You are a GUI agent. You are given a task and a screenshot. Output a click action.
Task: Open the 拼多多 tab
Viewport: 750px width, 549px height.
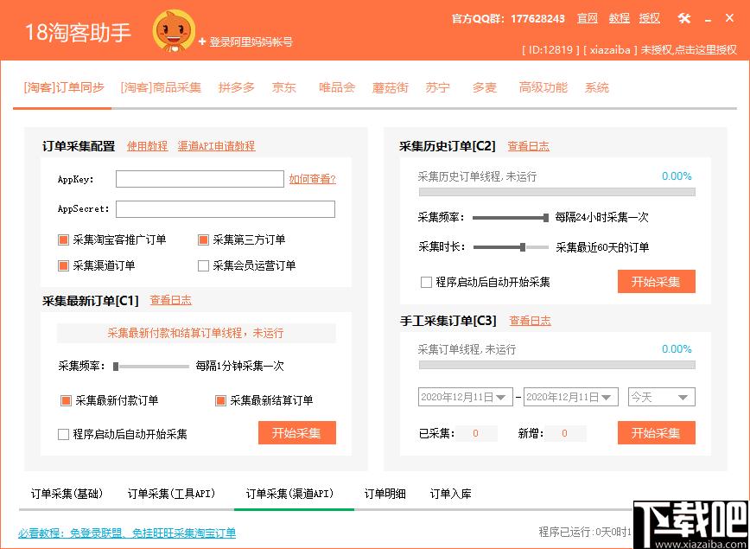pos(236,88)
